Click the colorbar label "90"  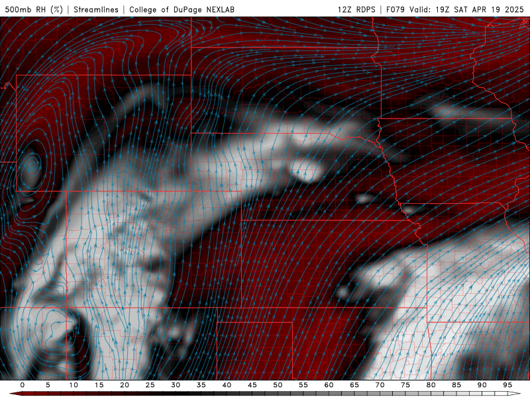482,385
